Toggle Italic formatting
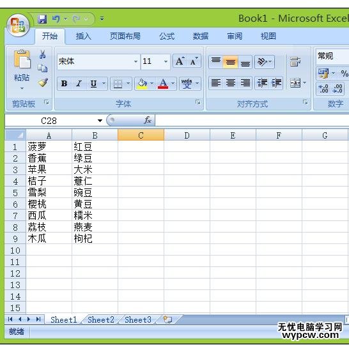Viewport: 349px width, 345px height. tap(79, 84)
